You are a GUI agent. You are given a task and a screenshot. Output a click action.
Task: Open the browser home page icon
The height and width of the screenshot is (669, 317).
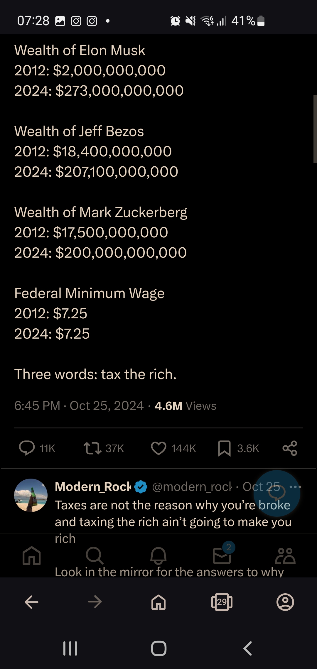point(158,602)
